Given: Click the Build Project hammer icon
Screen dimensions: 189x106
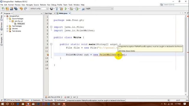Looking at the screenshot, I should point(57,9).
